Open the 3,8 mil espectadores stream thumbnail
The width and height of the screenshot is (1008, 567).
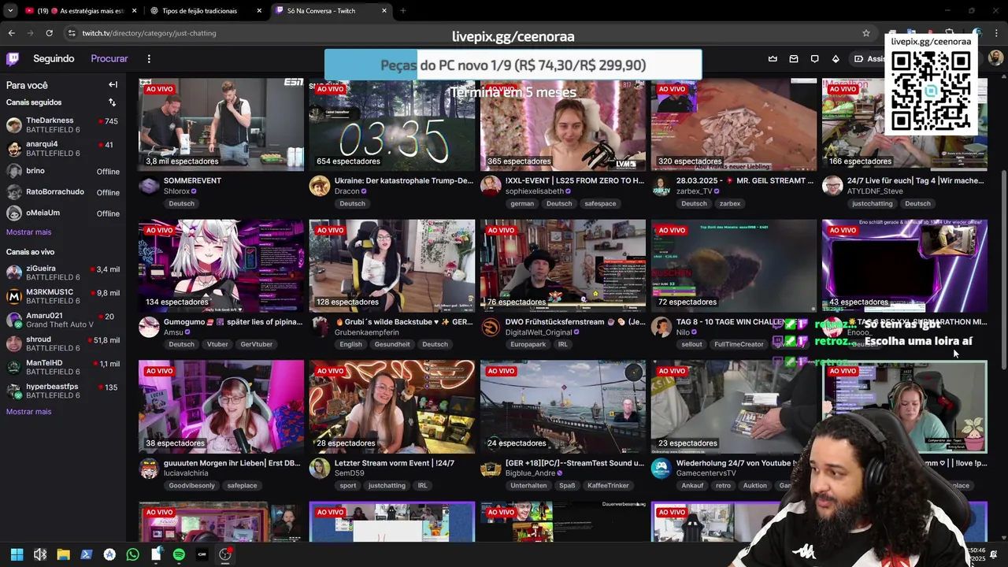[221, 124]
